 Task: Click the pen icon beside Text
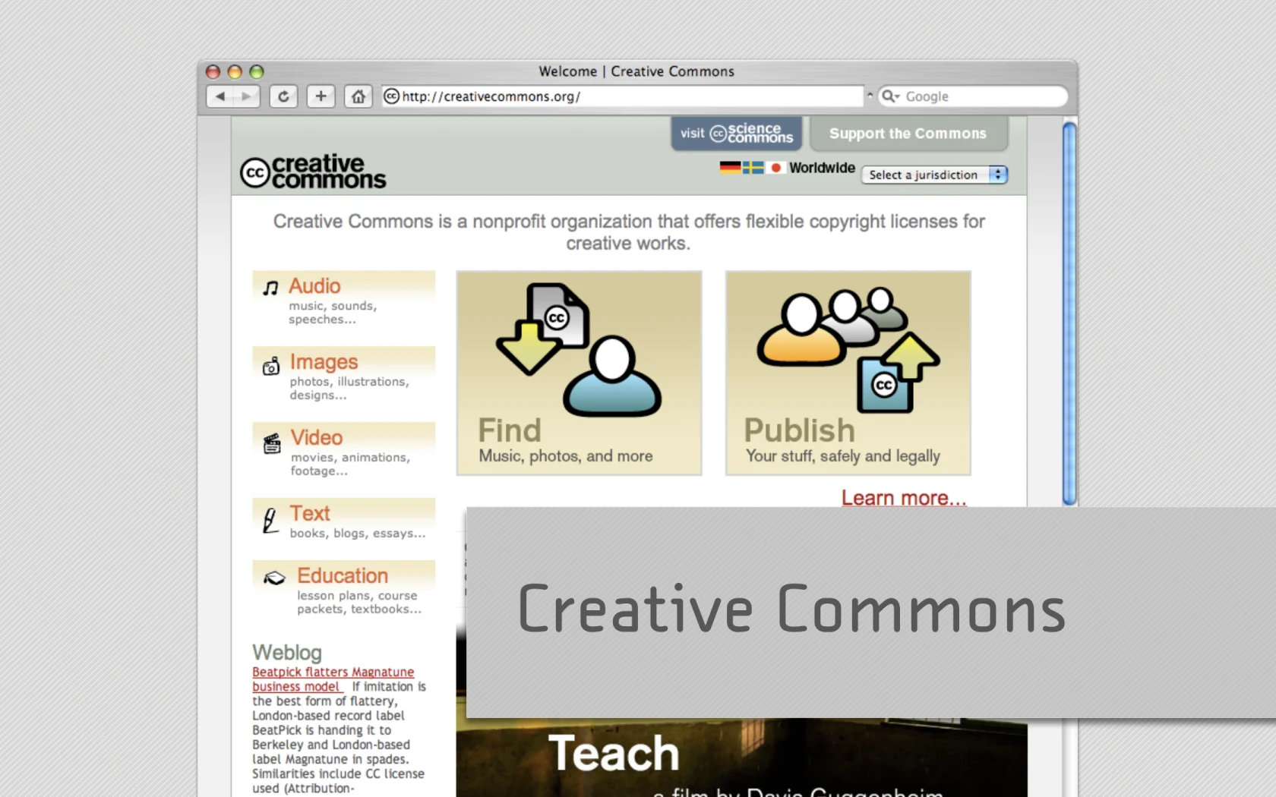[x=270, y=521]
